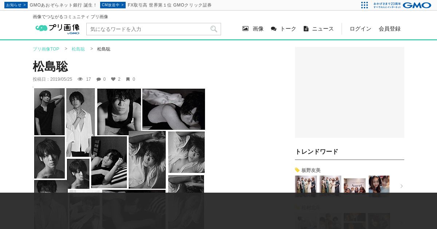Click the 画像でつながるコミュニティプリ画像 tagline
Image resolution: width=437 pixels, height=229 pixels.
point(70,17)
